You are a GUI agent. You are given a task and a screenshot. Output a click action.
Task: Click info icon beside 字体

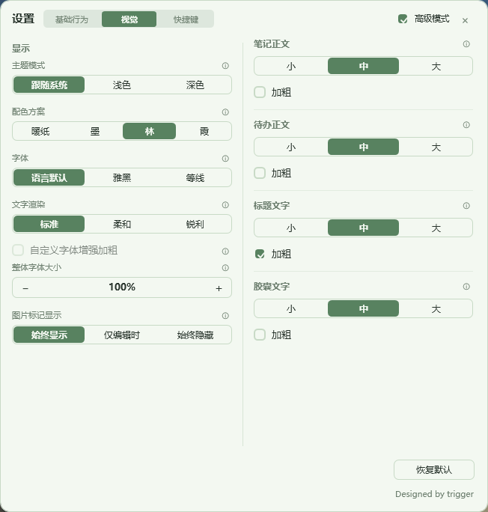pos(225,159)
